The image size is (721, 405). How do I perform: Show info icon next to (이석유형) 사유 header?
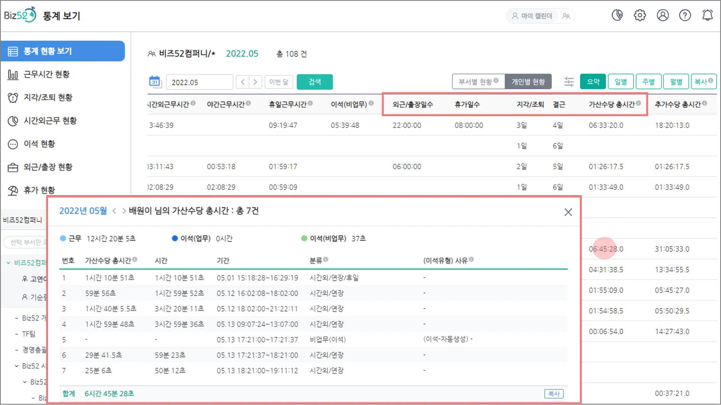(471, 259)
